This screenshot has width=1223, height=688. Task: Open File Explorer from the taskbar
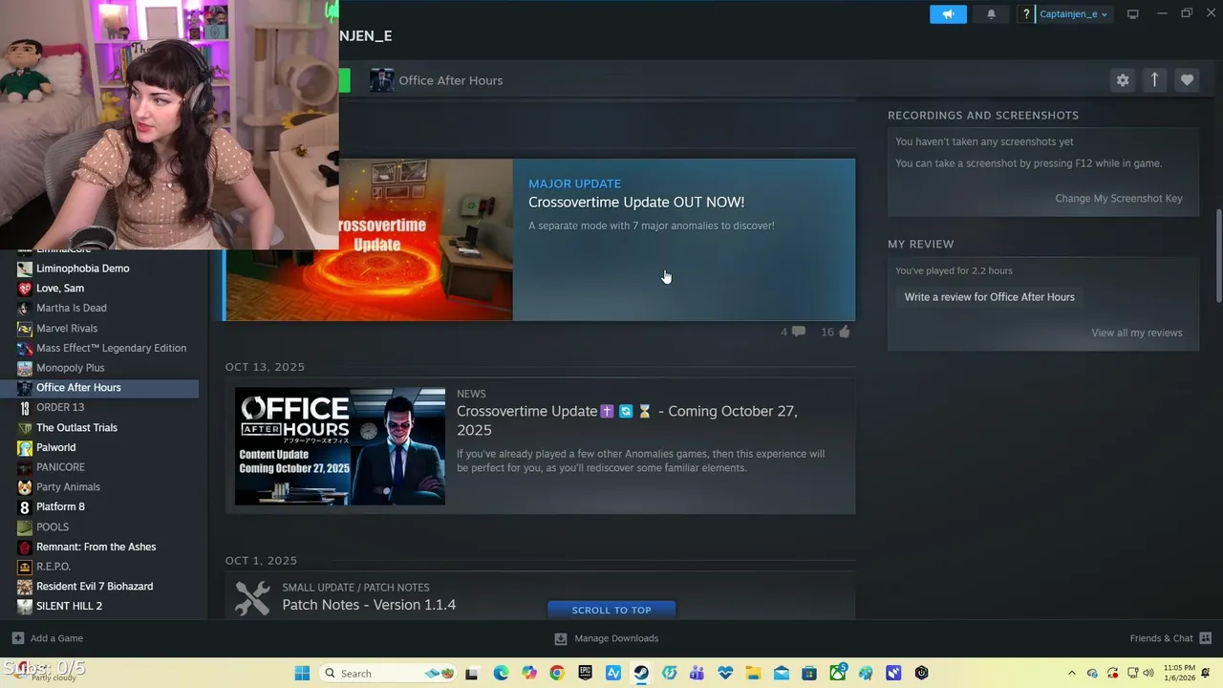(x=753, y=673)
